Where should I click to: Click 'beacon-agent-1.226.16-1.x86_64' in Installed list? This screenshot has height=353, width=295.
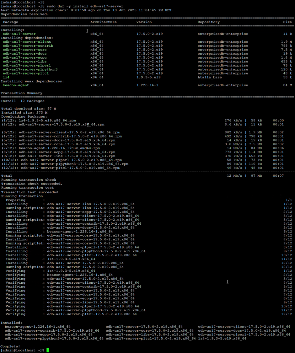tap(38, 326)
